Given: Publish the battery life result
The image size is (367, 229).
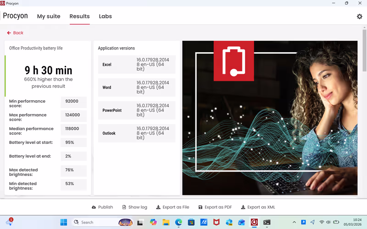Looking at the screenshot, I should coord(102,207).
